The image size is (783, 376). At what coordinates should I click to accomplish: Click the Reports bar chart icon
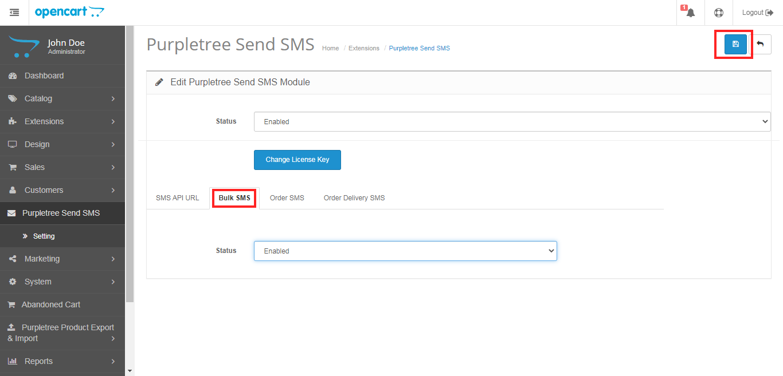(x=13, y=362)
